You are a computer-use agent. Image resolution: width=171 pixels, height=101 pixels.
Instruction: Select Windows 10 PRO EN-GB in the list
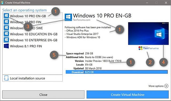tap(33, 16)
